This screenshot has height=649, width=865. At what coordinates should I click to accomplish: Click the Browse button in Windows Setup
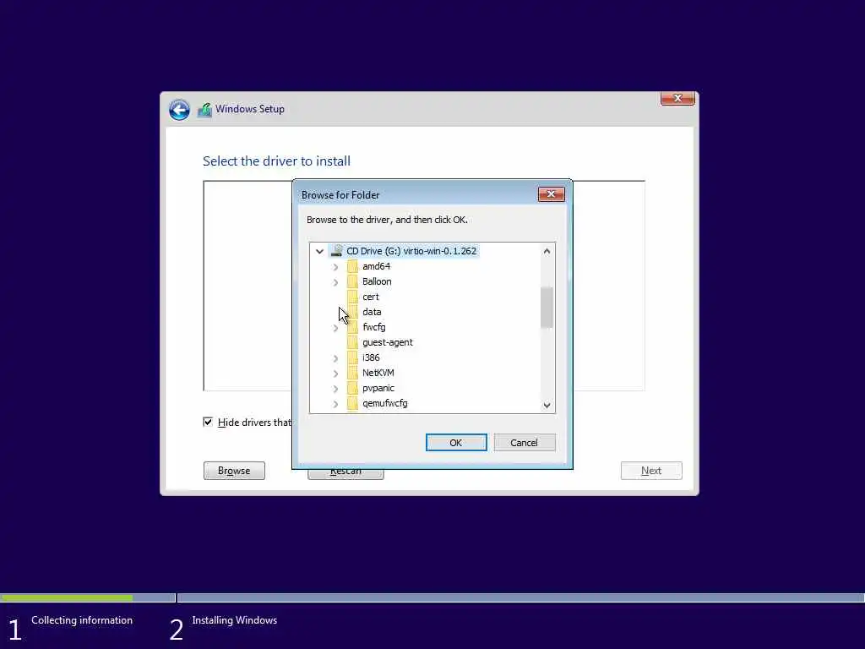[x=234, y=471]
